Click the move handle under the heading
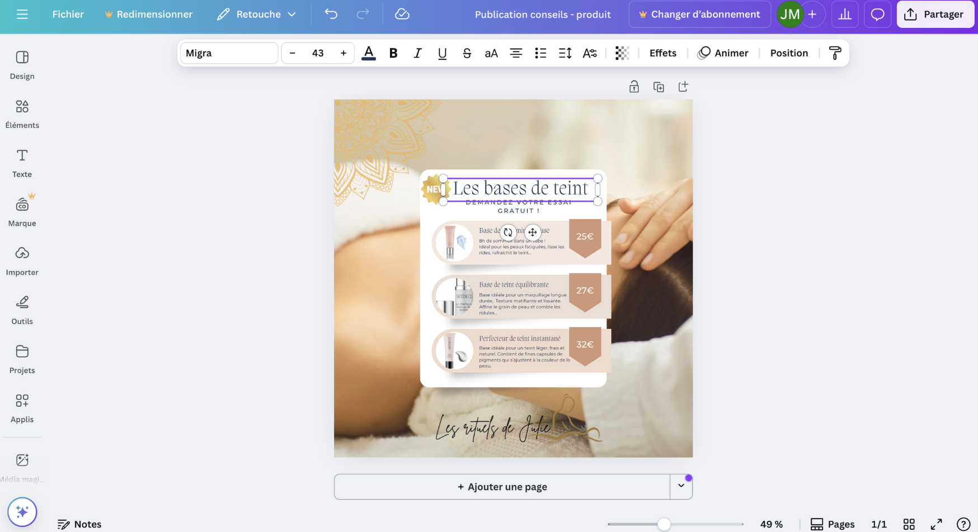 (533, 232)
